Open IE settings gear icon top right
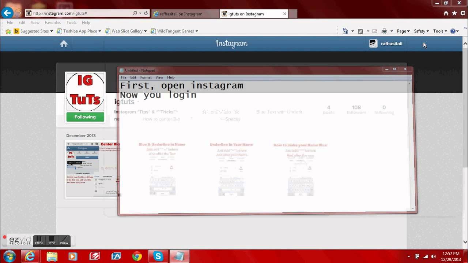This screenshot has height=263, width=468. [x=463, y=13]
